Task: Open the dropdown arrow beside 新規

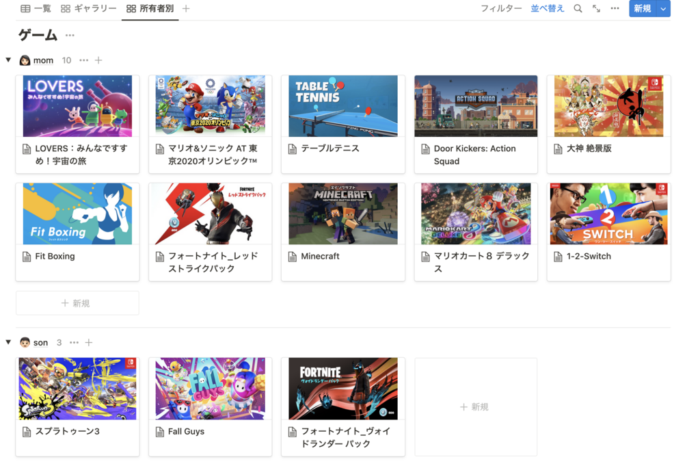Action: (x=663, y=8)
